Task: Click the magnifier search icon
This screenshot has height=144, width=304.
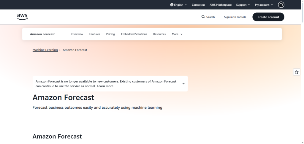Action: (x=203, y=17)
